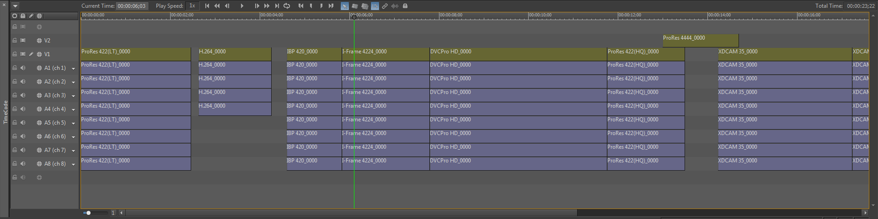This screenshot has height=219, width=878.
Task: Step forward one frame
Action: (257, 6)
